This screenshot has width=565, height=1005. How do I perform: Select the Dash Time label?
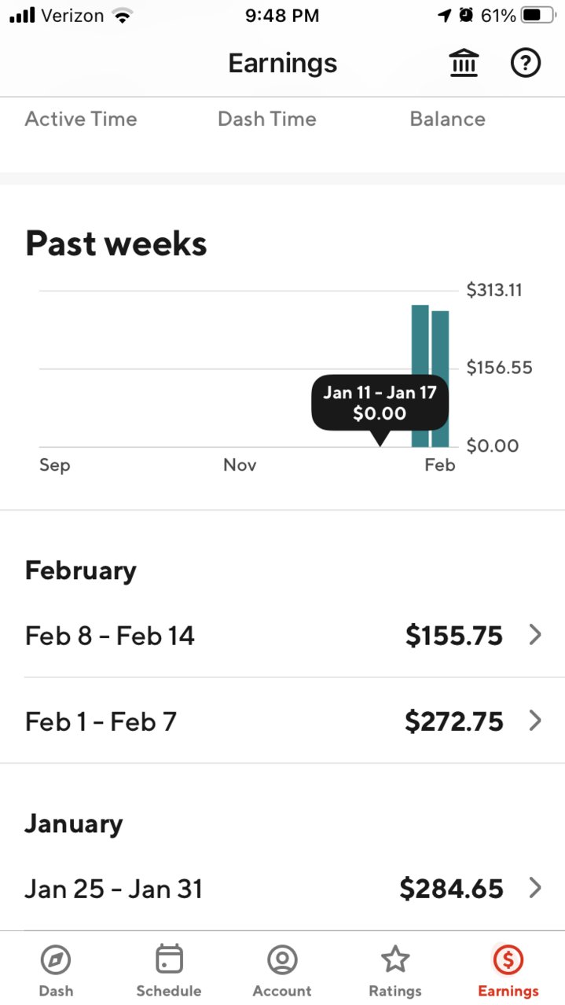267,119
